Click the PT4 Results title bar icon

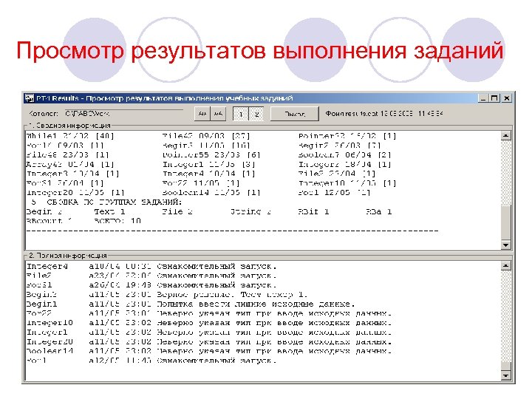coord(30,98)
